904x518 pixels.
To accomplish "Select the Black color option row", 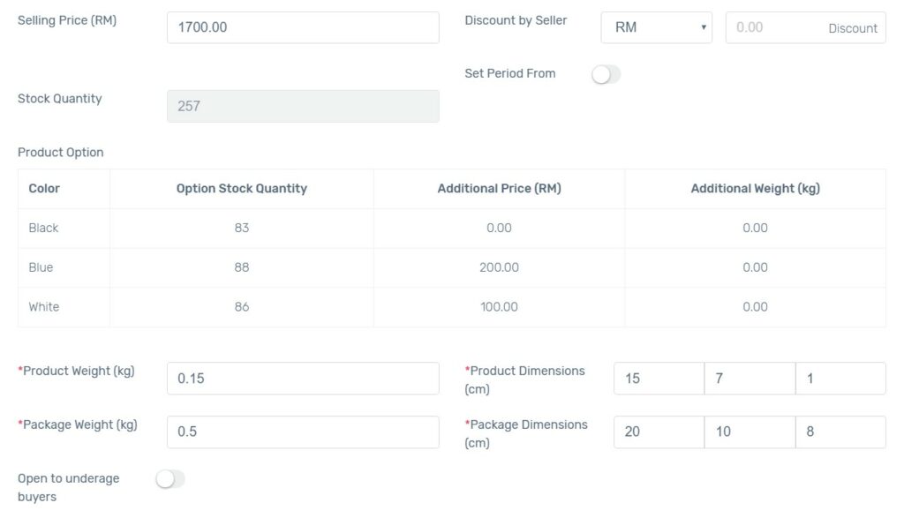I will [451, 229].
